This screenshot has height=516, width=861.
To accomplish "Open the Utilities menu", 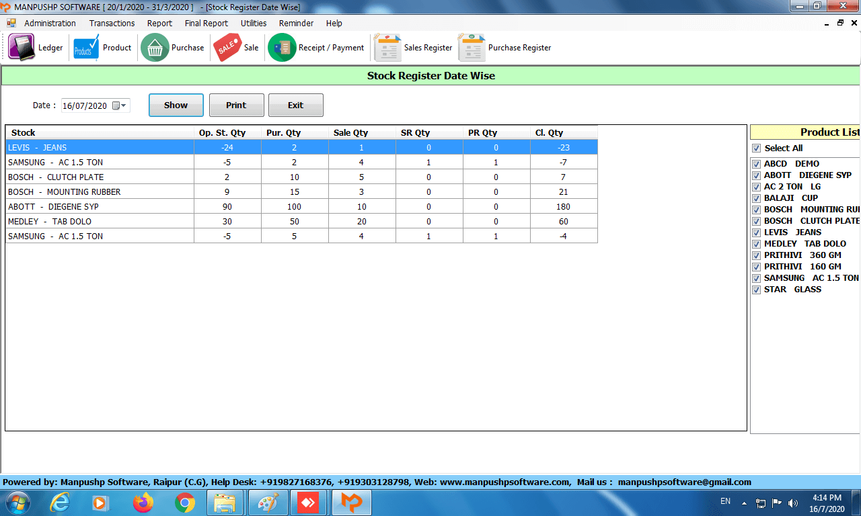I will coord(254,23).
